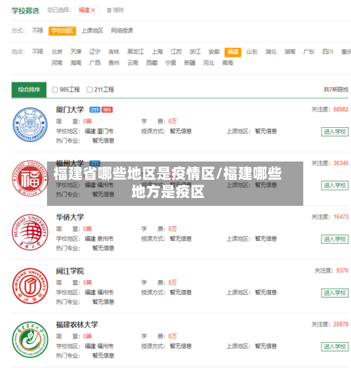Viewport: 351px width, 368px height.
Task: Click 进入学校 for 闽江学院
Action: click(x=335, y=293)
